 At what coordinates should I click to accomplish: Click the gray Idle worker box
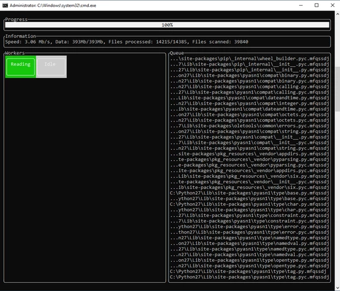[x=52, y=67]
